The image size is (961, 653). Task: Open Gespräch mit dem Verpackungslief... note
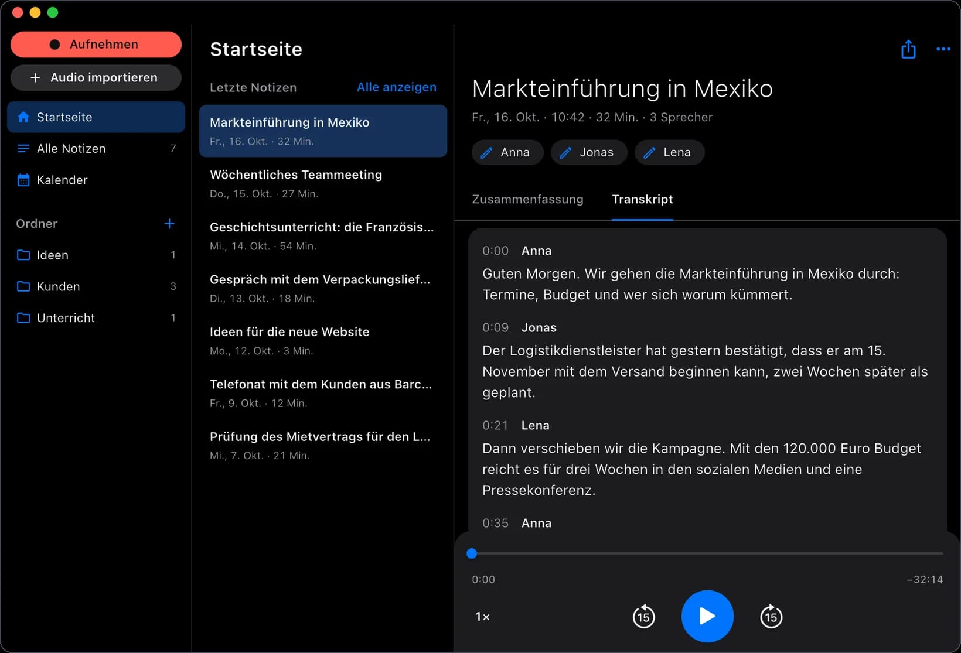click(323, 288)
